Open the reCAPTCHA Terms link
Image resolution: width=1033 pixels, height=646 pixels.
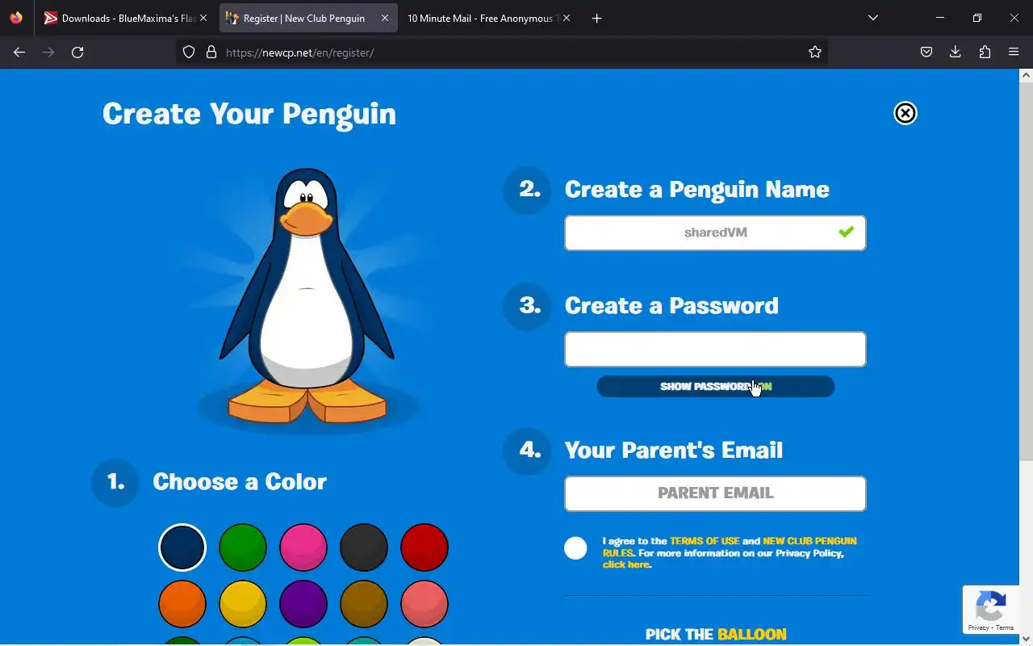click(x=1005, y=627)
